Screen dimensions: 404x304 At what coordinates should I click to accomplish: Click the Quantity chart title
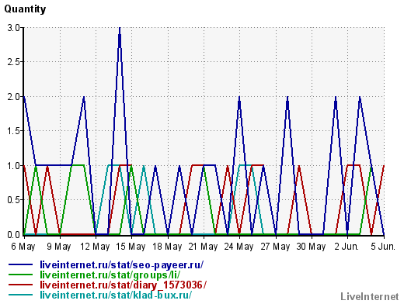(25, 9)
